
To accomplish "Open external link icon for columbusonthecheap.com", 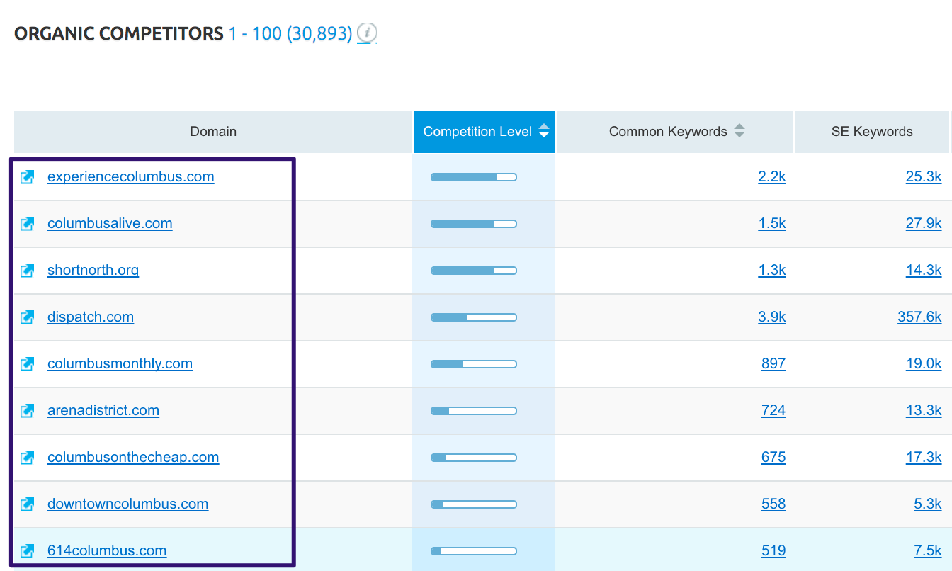I will [28, 458].
